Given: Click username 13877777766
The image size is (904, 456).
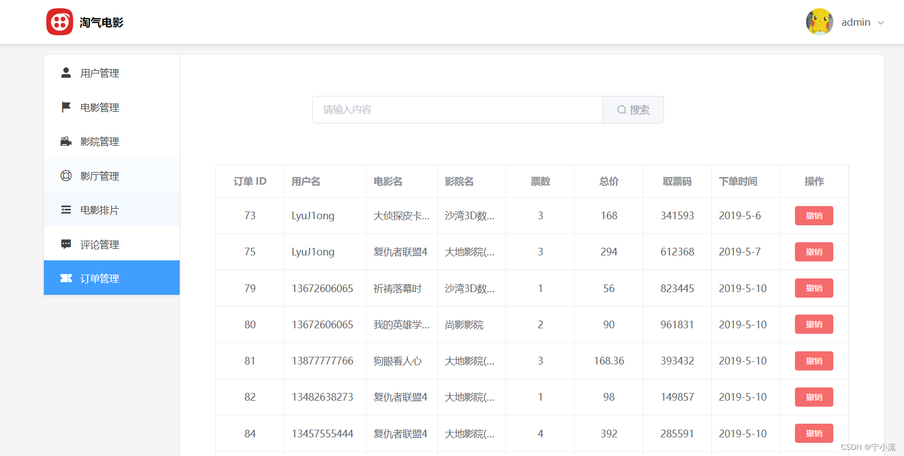Looking at the screenshot, I should coord(322,361).
